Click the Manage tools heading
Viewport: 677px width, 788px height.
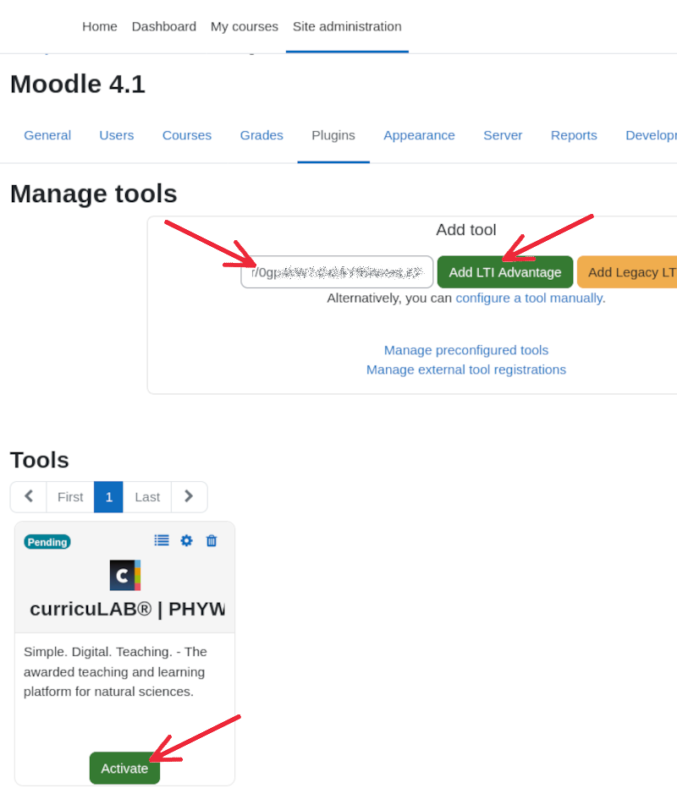pos(94,194)
